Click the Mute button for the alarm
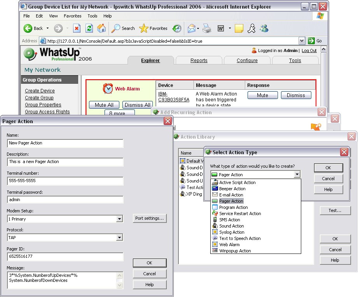 (262, 96)
